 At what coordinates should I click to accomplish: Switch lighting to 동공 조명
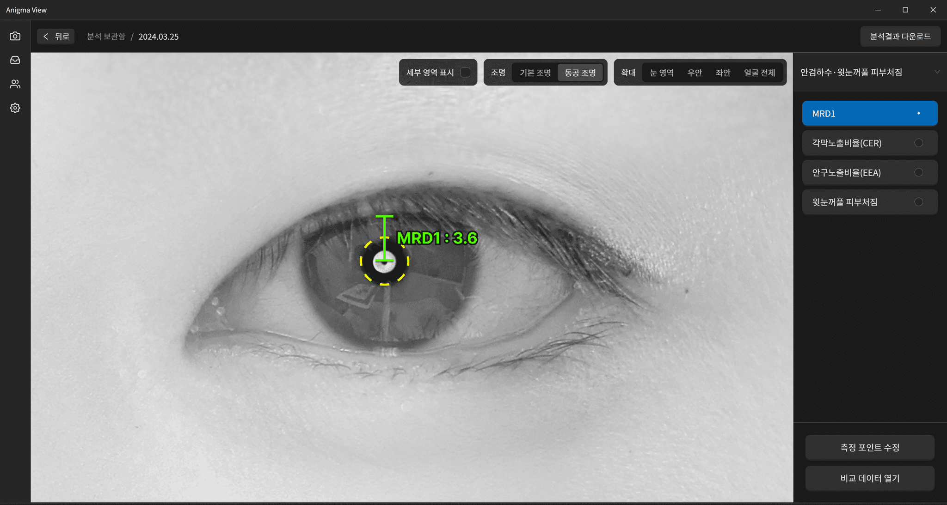580,73
